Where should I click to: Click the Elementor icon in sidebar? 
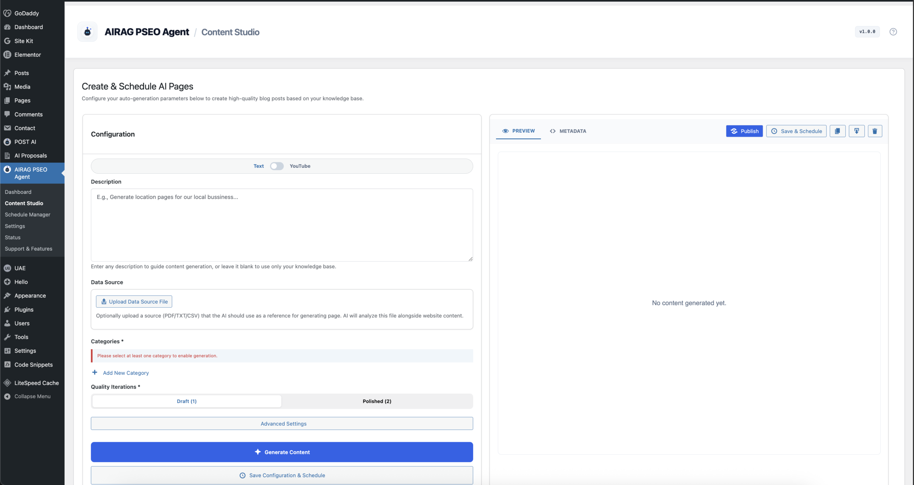[x=7, y=55]
